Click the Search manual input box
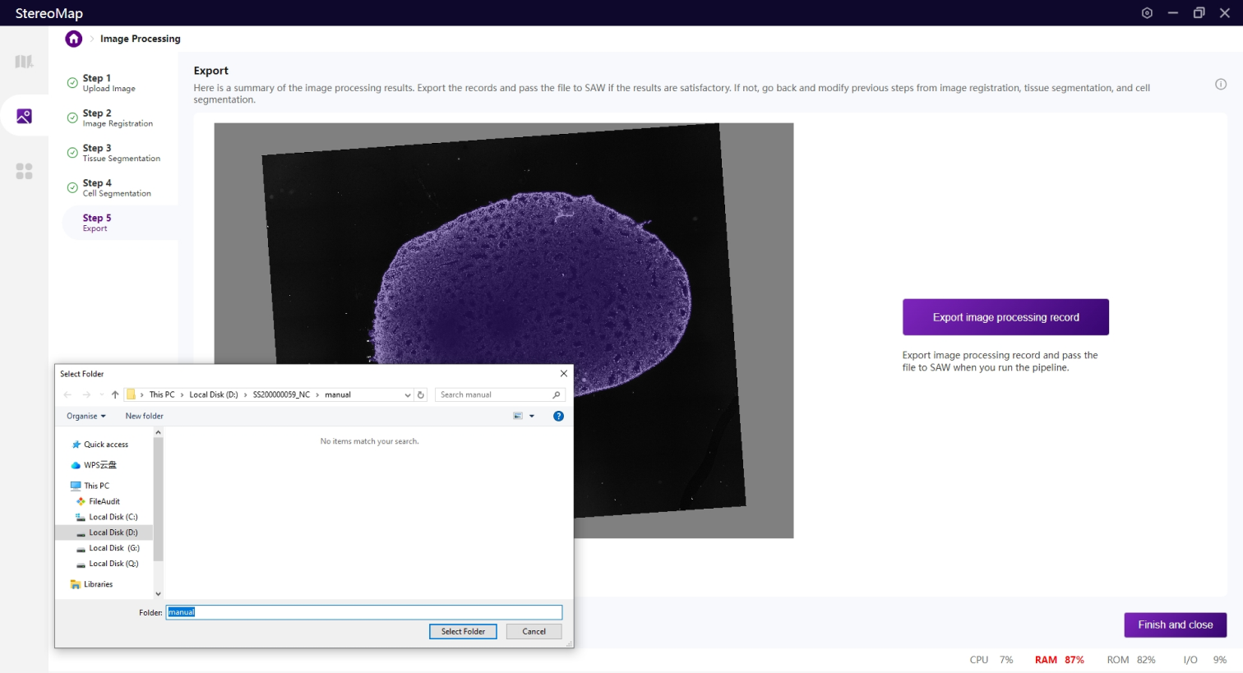The width and height of the screenshot is (1243, 673). coord(493,394)
